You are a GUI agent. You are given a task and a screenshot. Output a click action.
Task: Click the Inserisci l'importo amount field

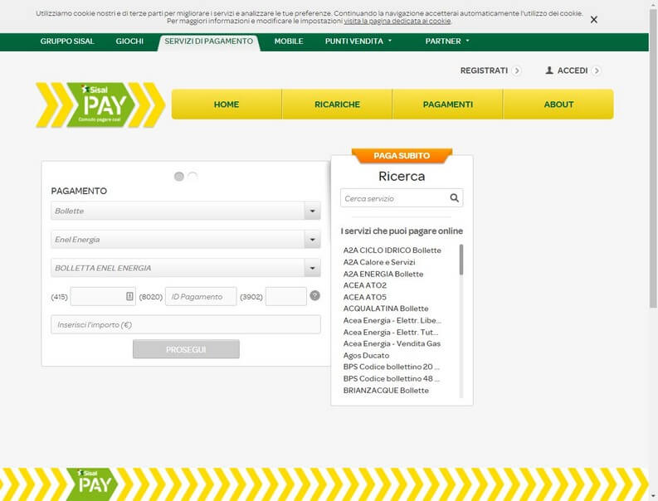[x=186, y=324]
